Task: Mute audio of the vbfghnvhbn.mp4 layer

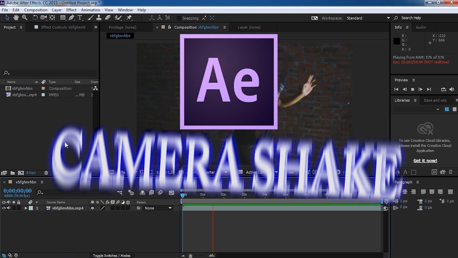Action: [9, 208]
